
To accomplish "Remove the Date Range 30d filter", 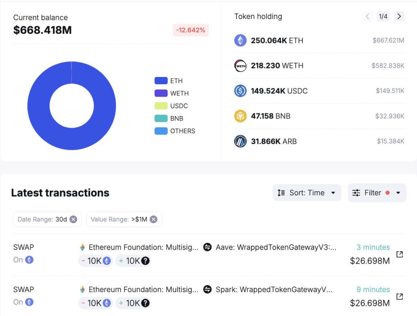I will point(73,219).
